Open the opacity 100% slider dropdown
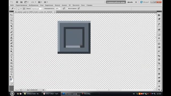Screen dimensions: 171x96 point(60,9)
